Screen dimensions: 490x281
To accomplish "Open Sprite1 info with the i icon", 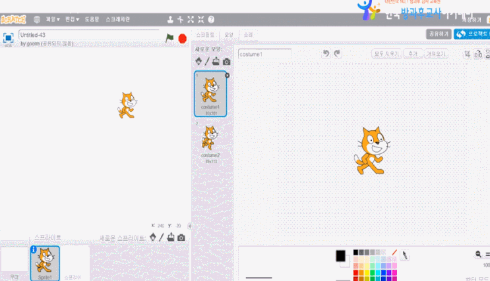I will [x=34, y=249].
